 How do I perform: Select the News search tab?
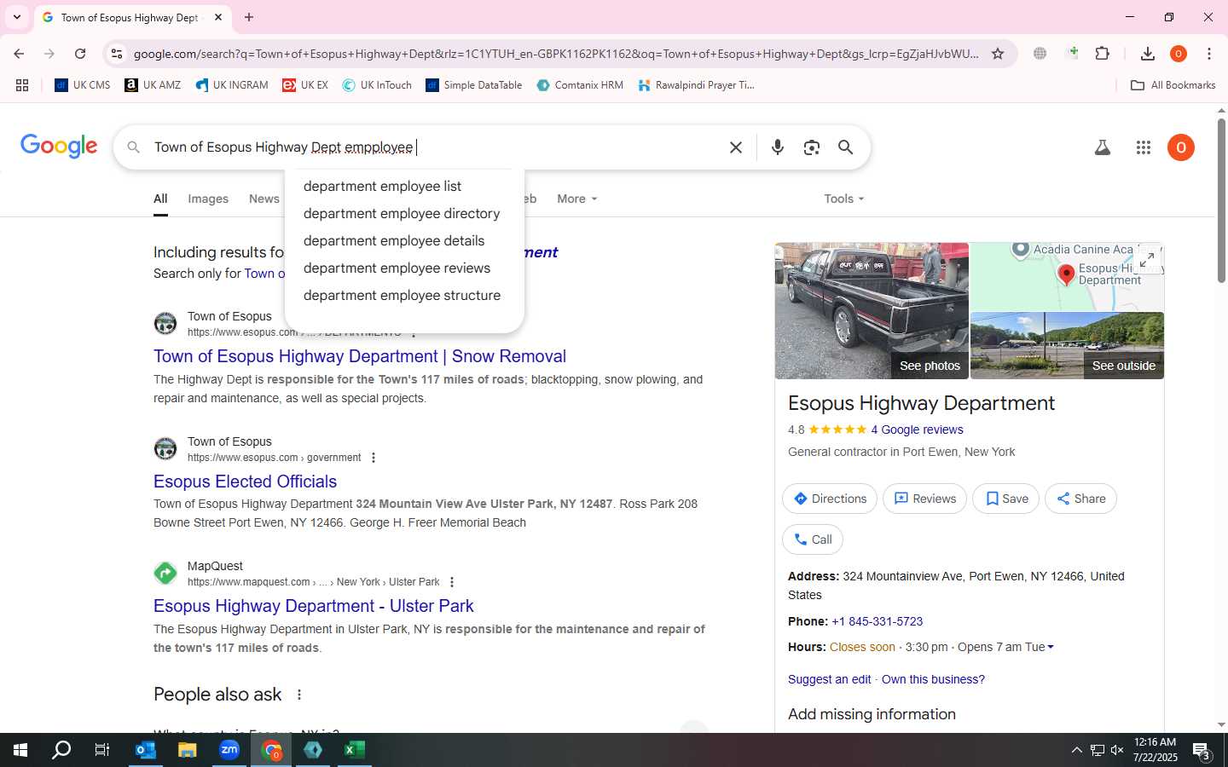(x=264, y=199)
